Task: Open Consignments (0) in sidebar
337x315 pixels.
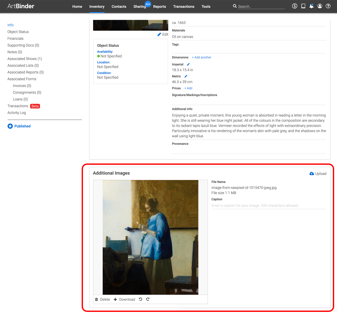Action: pyautogui.click(x=27, y=92)
